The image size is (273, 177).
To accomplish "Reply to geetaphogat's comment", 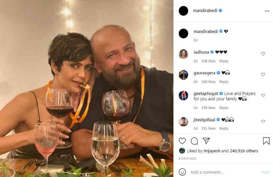I will point(224,108).
